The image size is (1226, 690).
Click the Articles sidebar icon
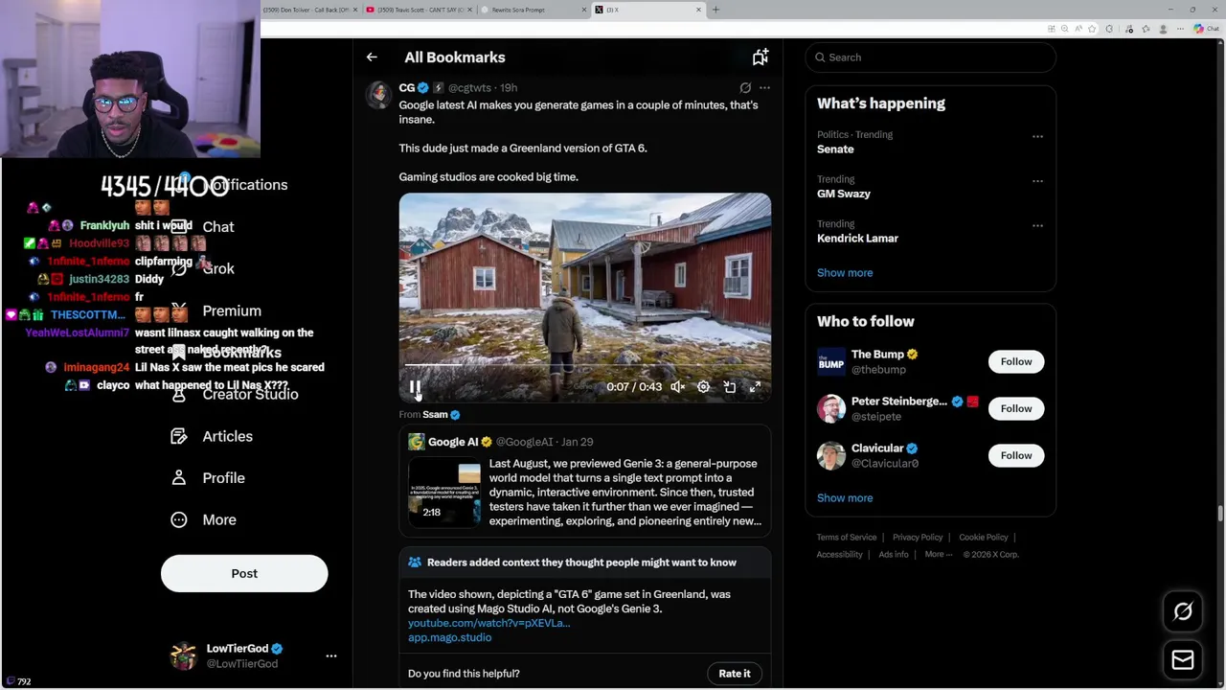point(179,436)
